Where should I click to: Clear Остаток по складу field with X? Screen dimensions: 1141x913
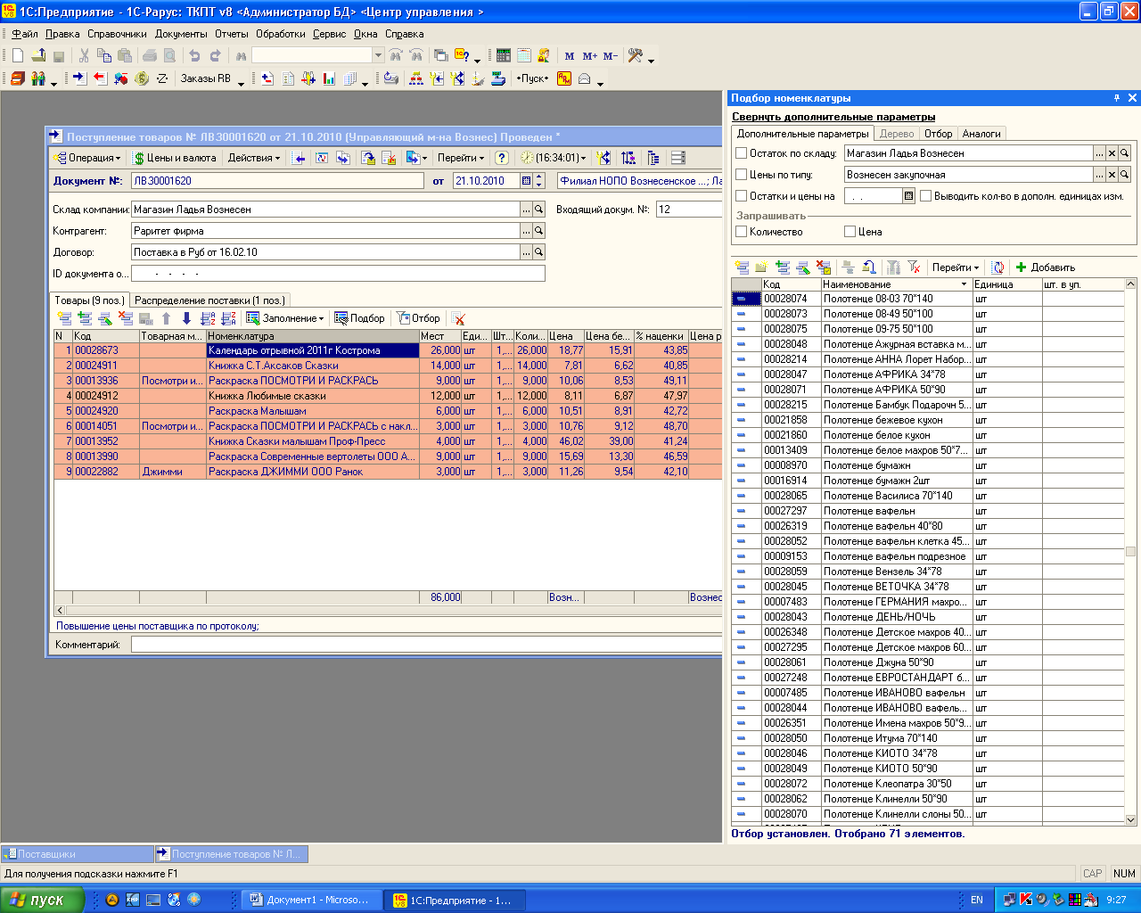[x=1112, y=153]
